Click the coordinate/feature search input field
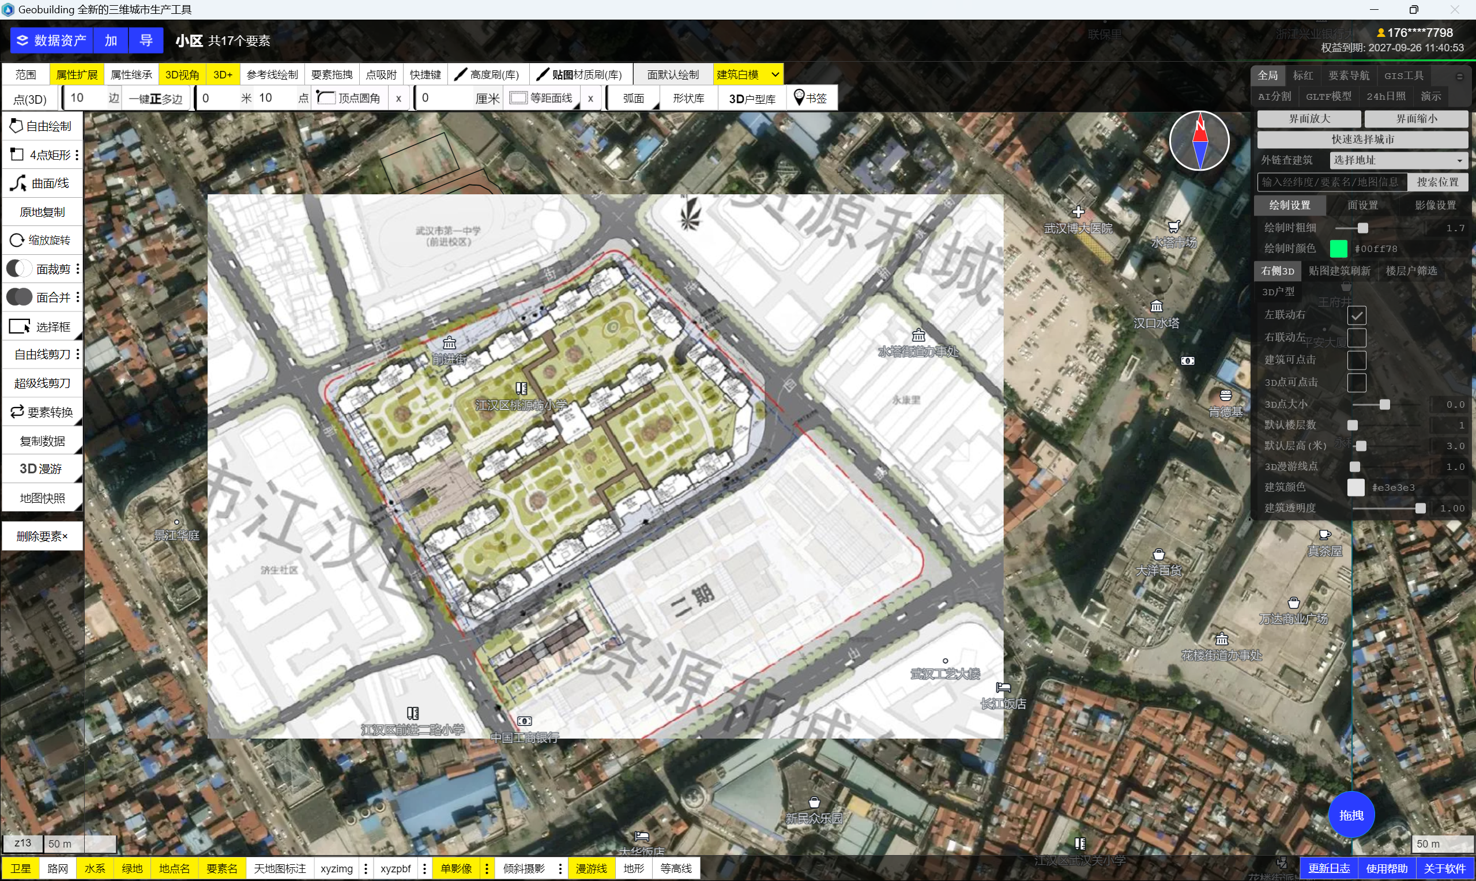The height and width of the screenshot is (881, 1476). [1331, 182]
